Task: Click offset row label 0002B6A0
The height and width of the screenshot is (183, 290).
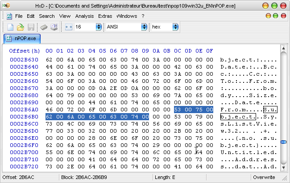Action: click(x=24, y=110)
